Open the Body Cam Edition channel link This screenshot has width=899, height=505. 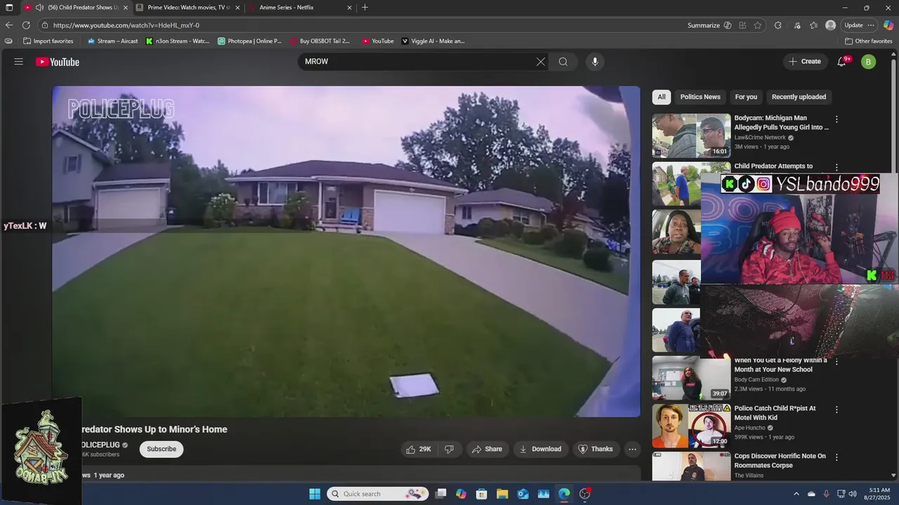point(757,379)
